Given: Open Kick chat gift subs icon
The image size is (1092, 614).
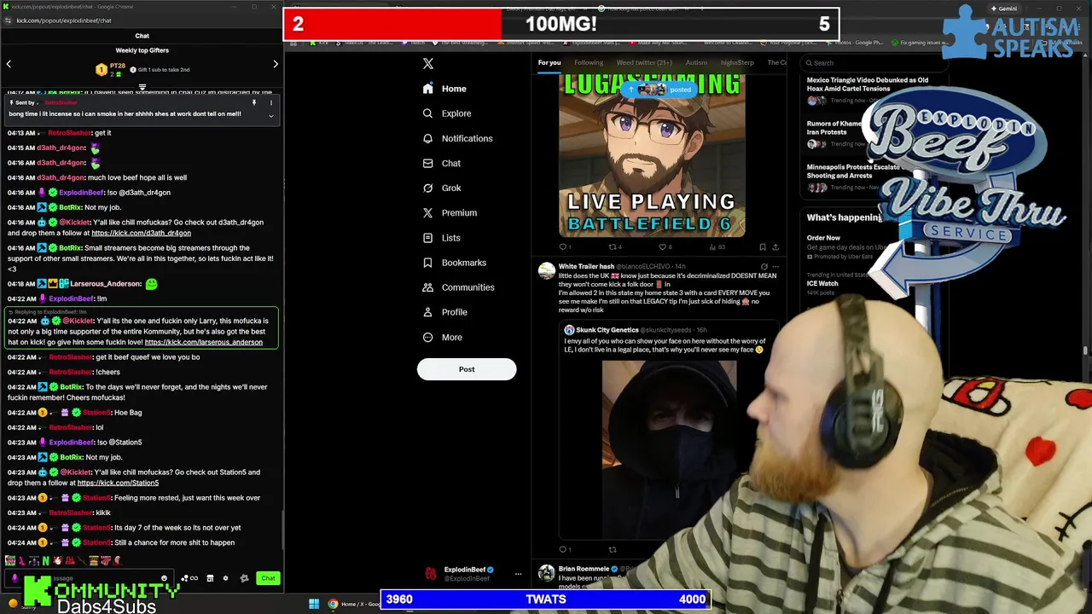Looking at the screenshot, I should click(244, 578).
